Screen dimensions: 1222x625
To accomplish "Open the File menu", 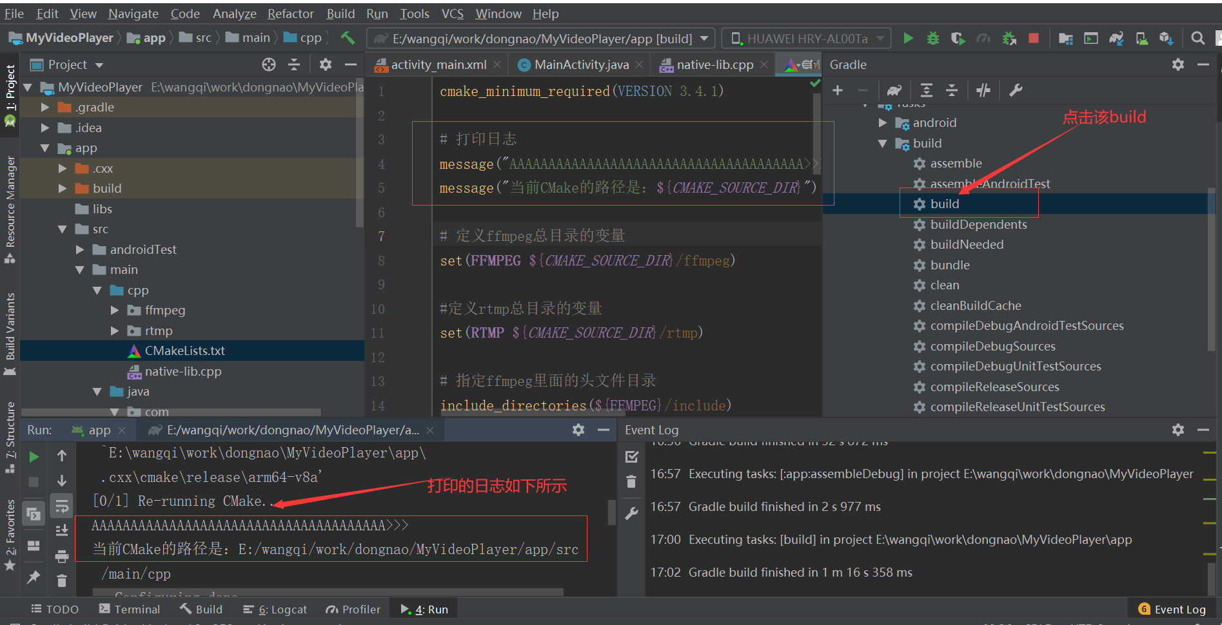I will click(14, 14).
